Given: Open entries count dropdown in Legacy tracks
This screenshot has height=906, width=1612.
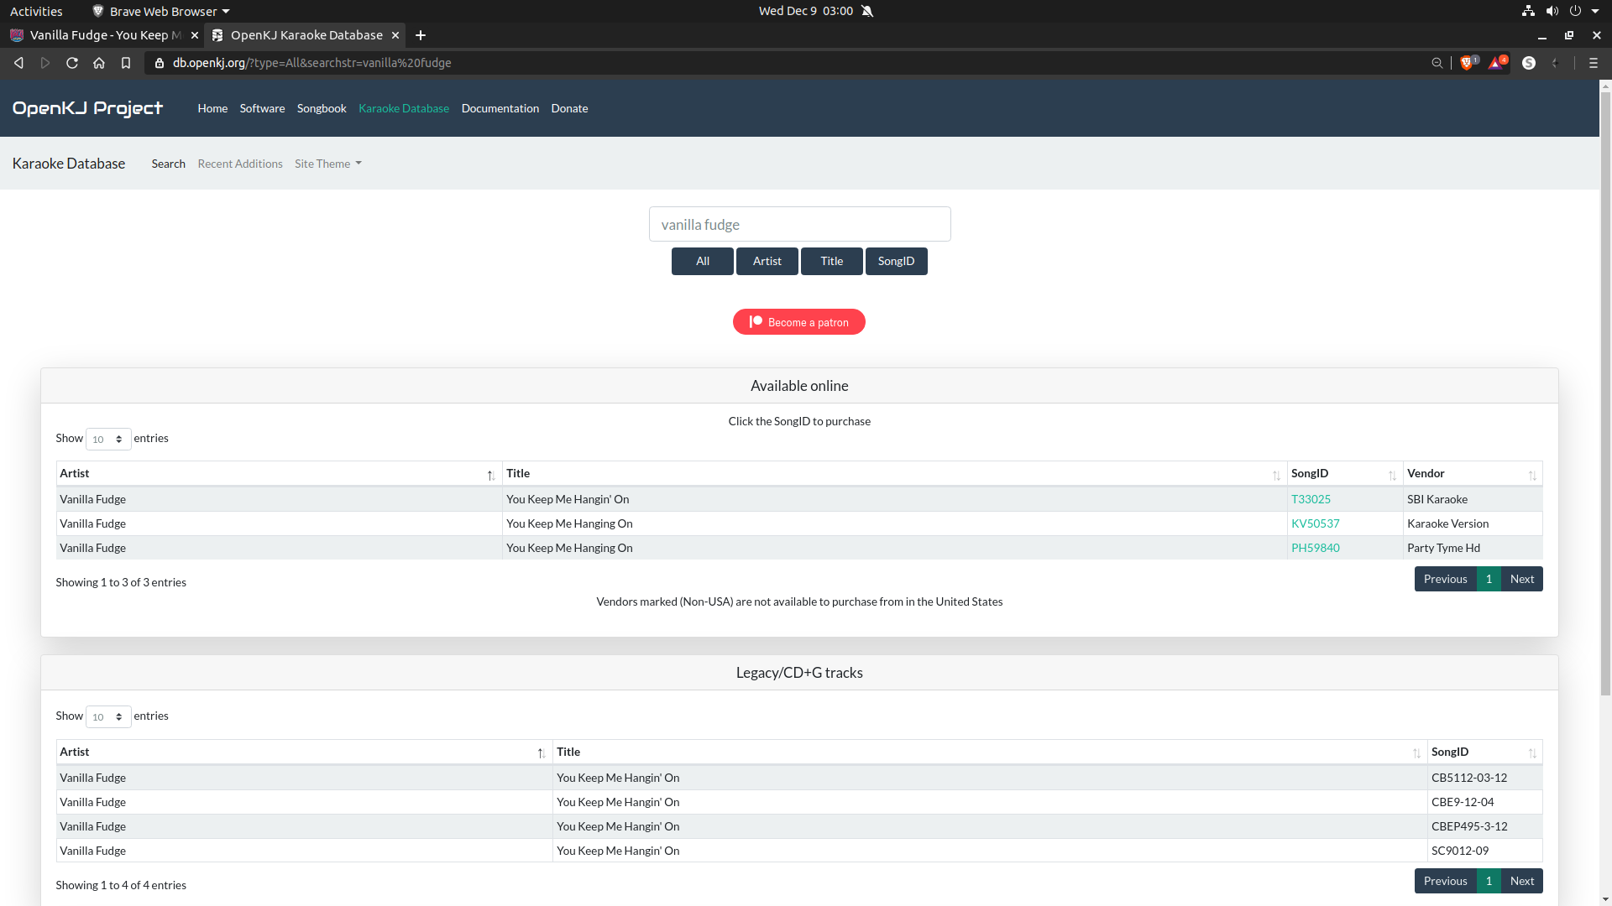Looking at the screenshot, I should tap(108, 717).
